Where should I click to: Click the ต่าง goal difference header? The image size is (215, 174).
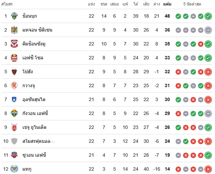[157, 4]
